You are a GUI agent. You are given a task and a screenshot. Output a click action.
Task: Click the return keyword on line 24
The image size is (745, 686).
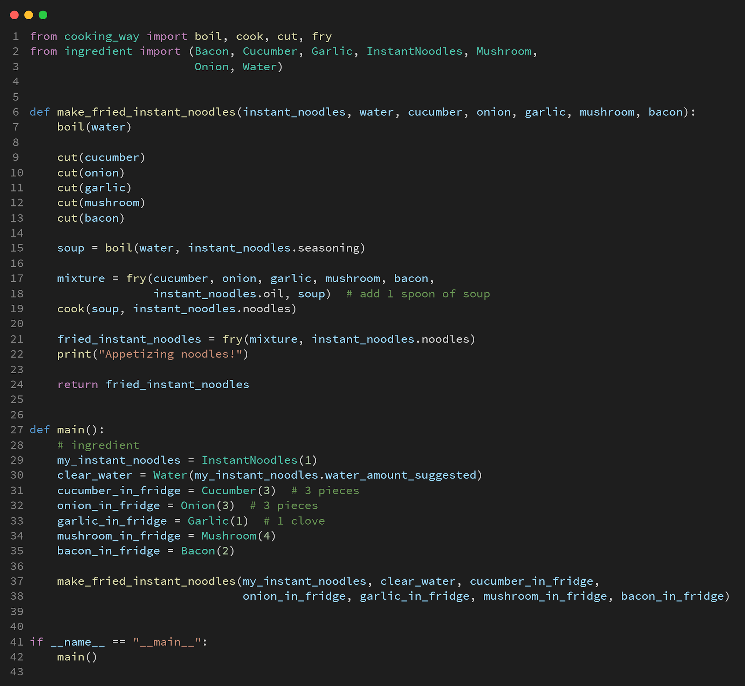(x=77, y=384)
